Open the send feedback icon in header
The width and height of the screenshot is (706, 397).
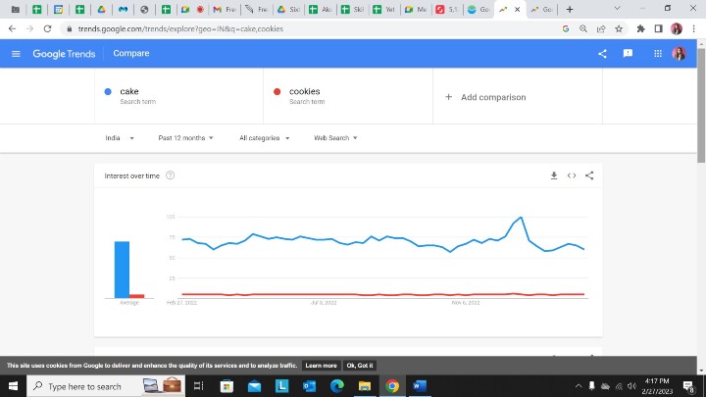click(628, 54)
